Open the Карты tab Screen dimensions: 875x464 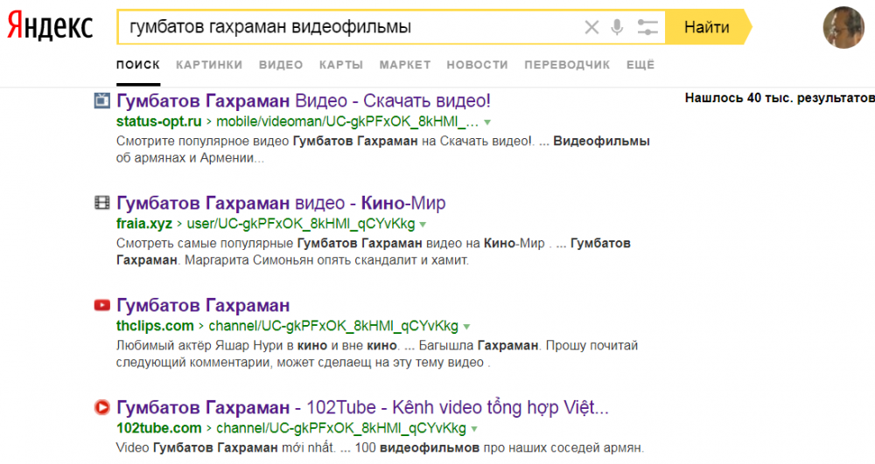pos(341,66)
